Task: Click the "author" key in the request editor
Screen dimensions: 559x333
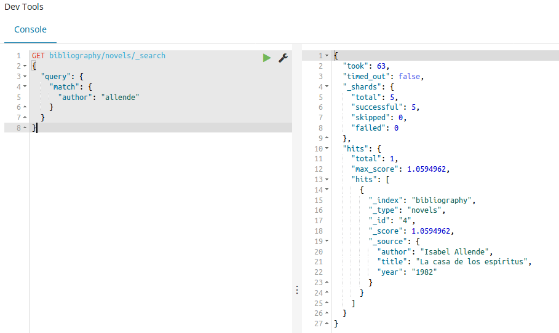Action: [x=75, y=97]
